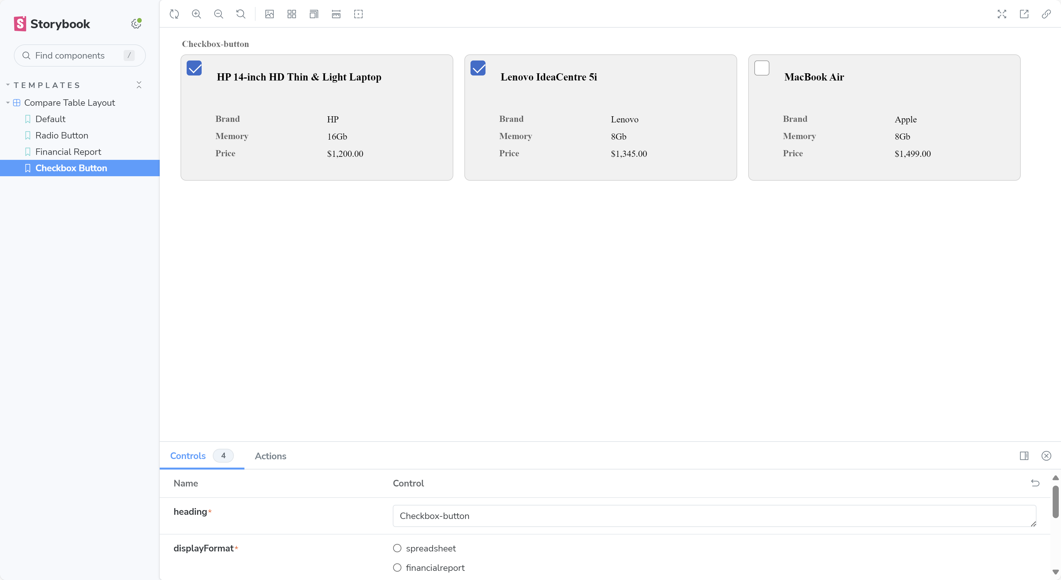Select the spreadsheet display format
This screenshot has height=580, width=1061.
point(397,548)
